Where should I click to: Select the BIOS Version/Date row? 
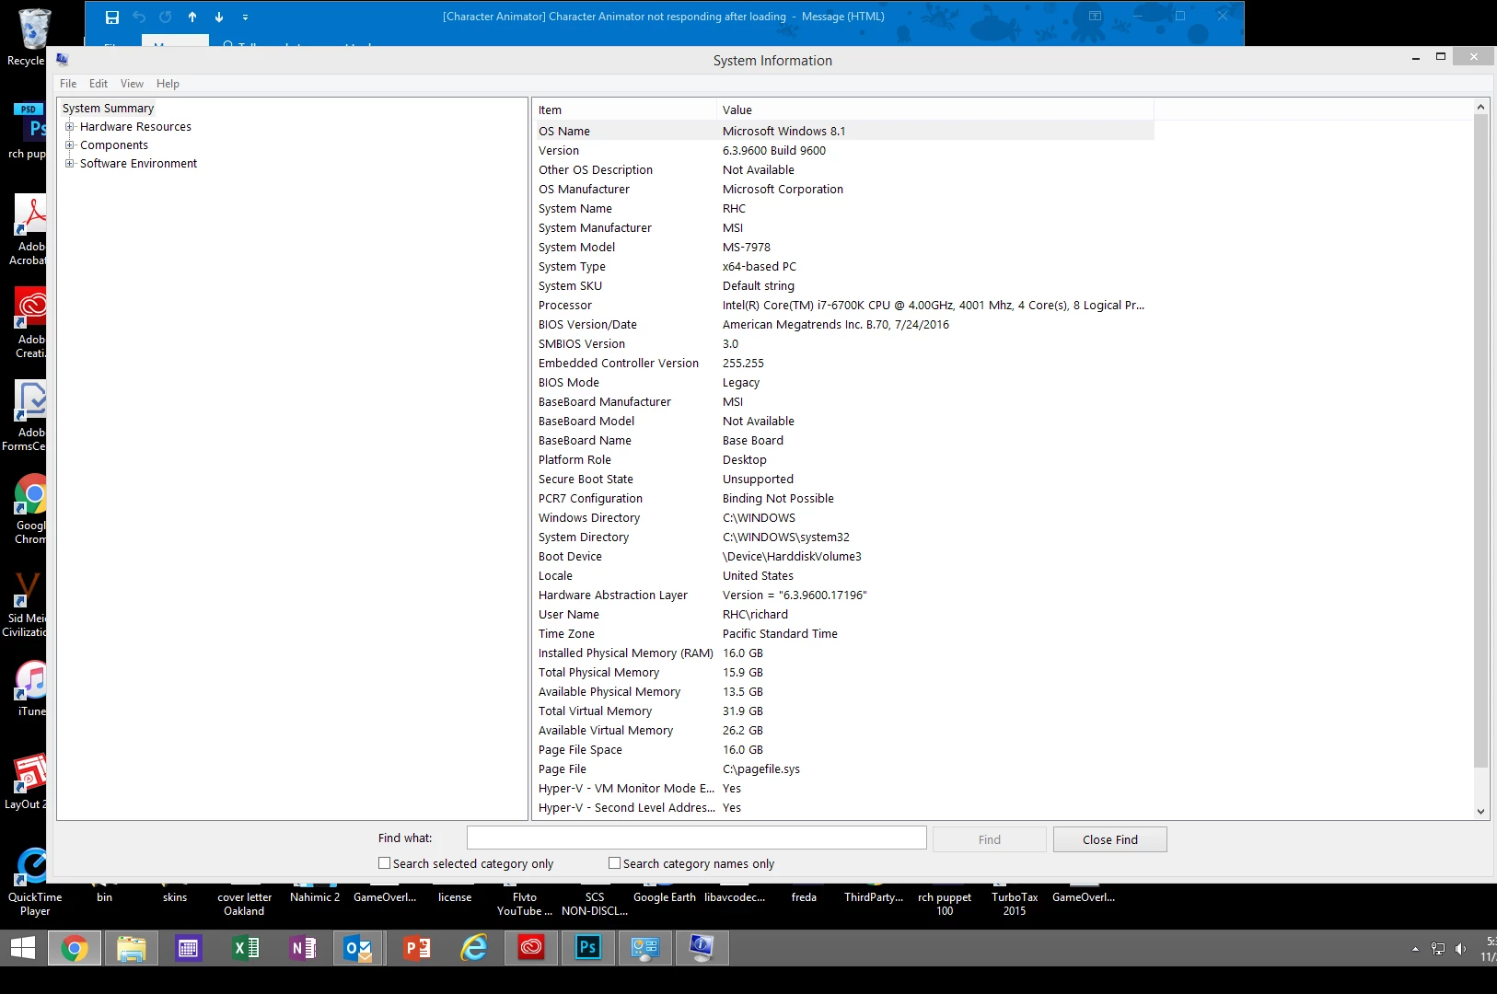click(844, 325)
